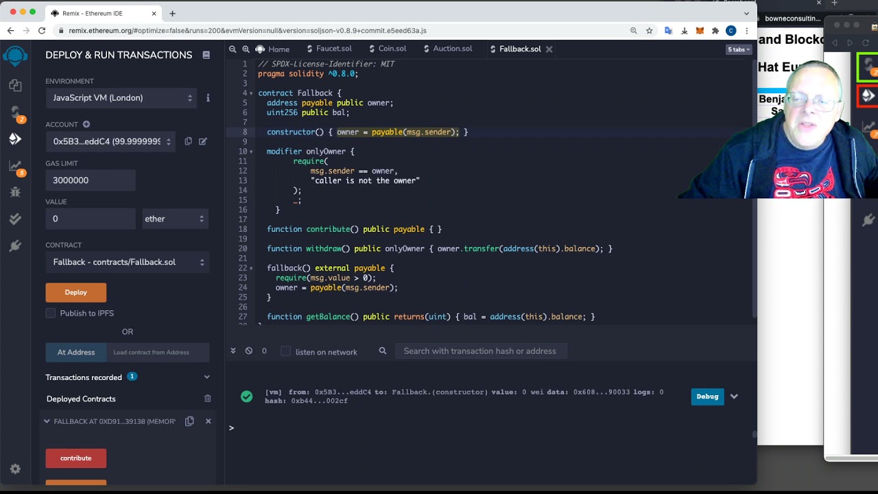Select the Deploy & run Ethereum icon

tap(15, 139)
